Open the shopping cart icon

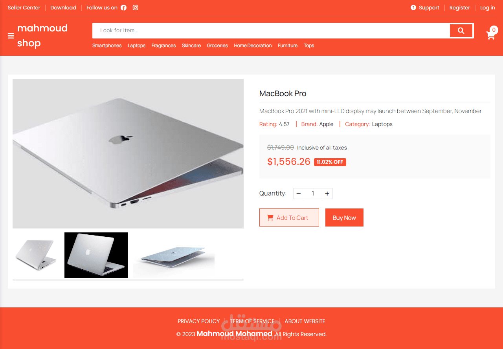tap(490, 35)
